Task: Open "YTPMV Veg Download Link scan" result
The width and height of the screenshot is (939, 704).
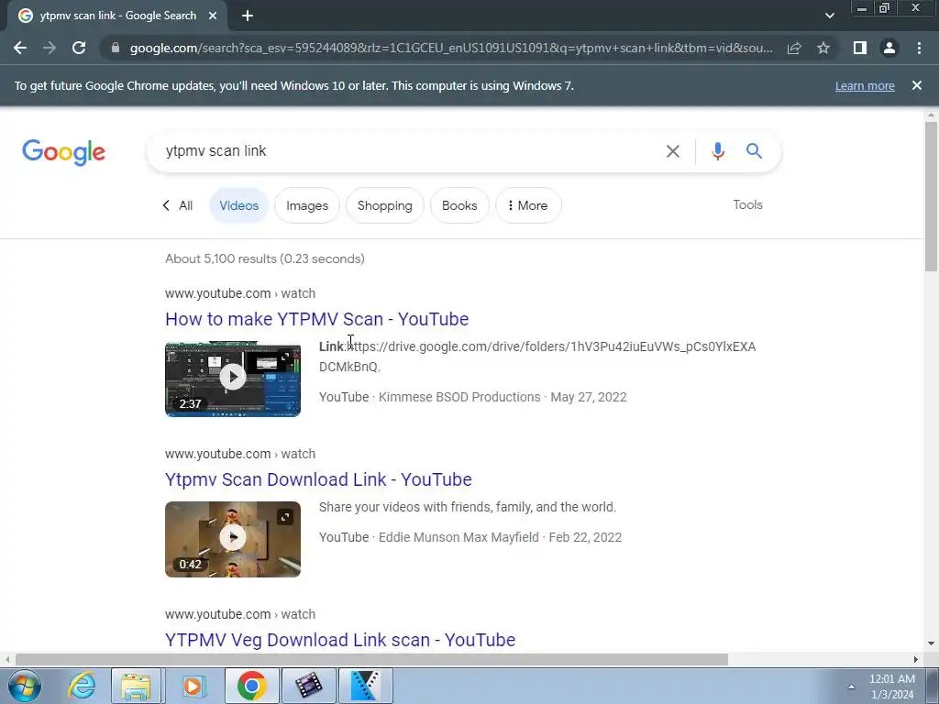Action: pyautogui.click(x=340, y=640)
